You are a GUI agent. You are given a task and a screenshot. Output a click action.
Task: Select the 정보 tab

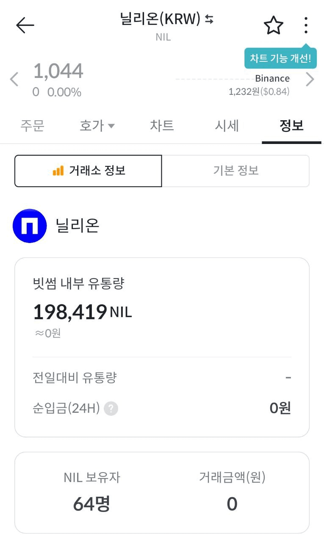291,126
